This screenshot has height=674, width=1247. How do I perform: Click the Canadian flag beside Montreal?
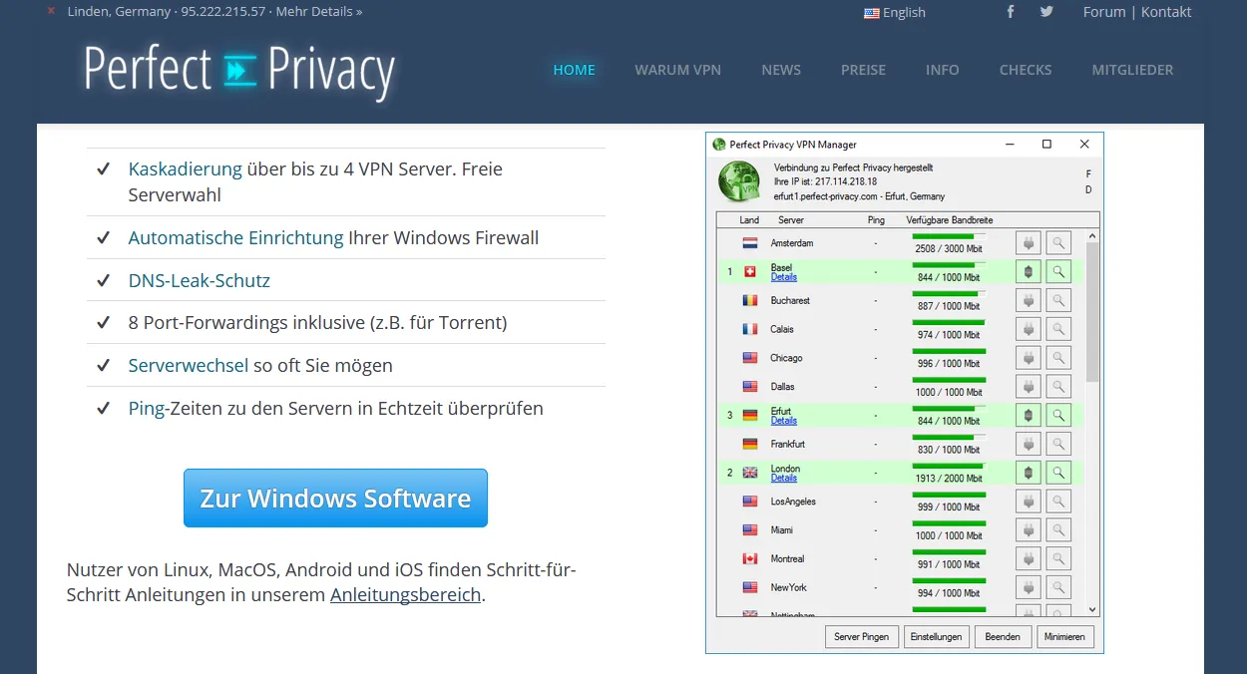pyautogui.click(x=750, y=559)
